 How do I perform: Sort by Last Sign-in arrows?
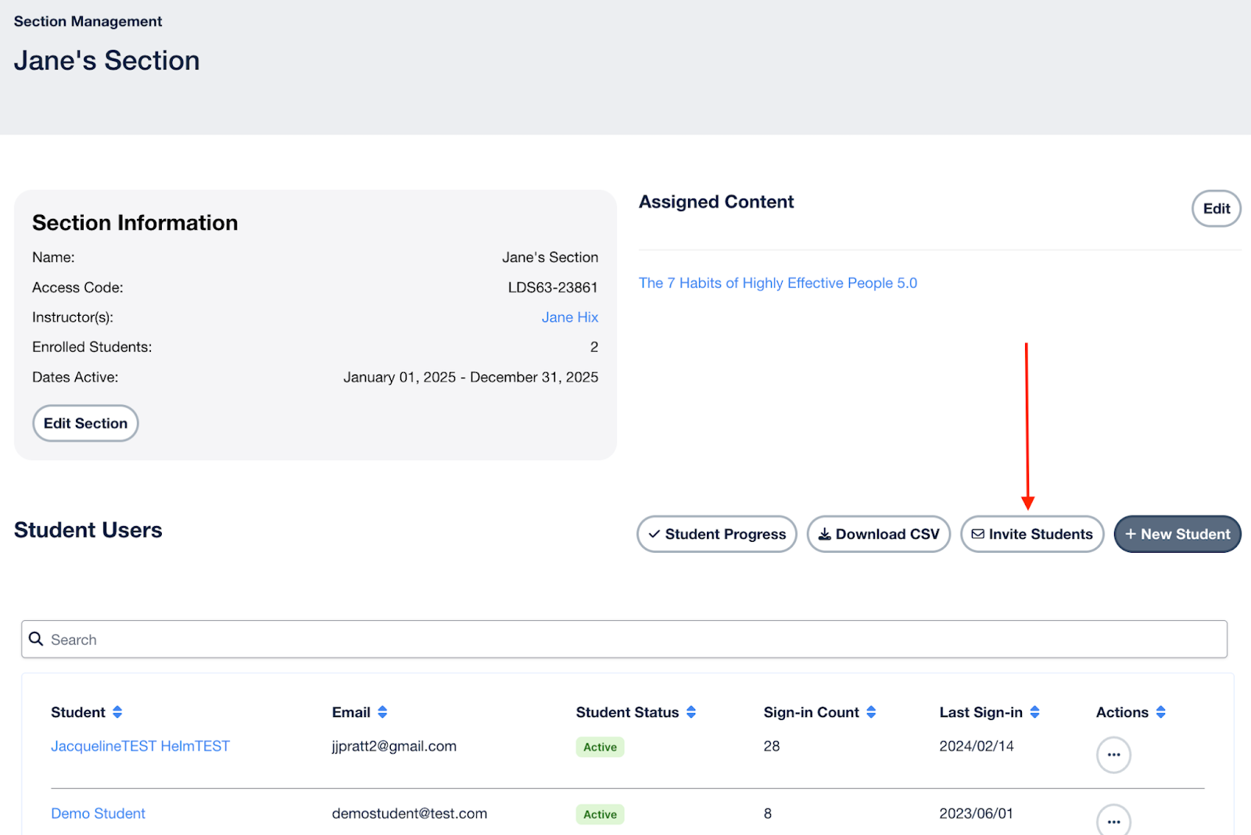click(1034, 712)
